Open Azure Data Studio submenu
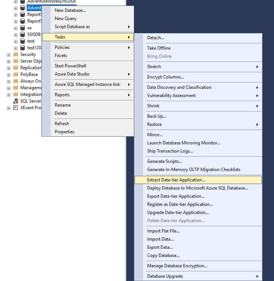Image resolution: width=274 pixels, height=281 pixels. (x=88, y=74)
